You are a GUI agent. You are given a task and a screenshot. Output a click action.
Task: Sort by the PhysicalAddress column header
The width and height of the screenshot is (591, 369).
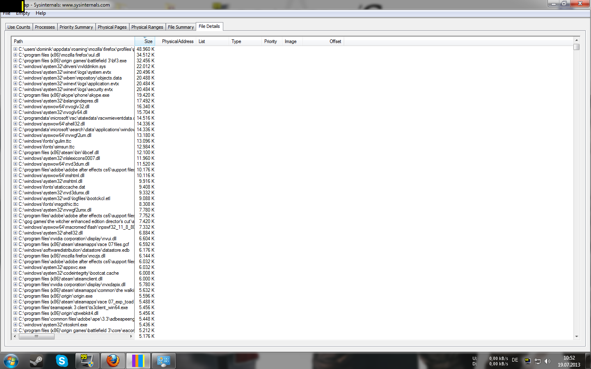click(175, 41)
